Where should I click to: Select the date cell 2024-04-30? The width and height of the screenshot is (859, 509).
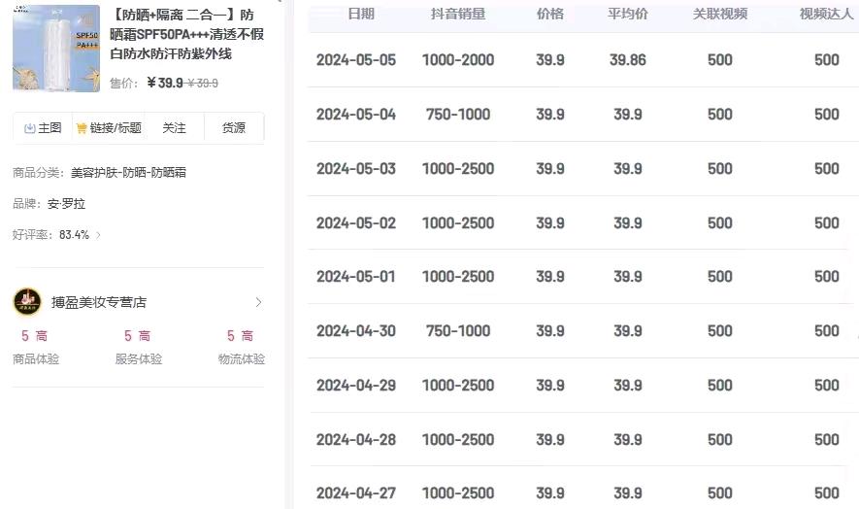pyautogui.click(x=356, y=330)
